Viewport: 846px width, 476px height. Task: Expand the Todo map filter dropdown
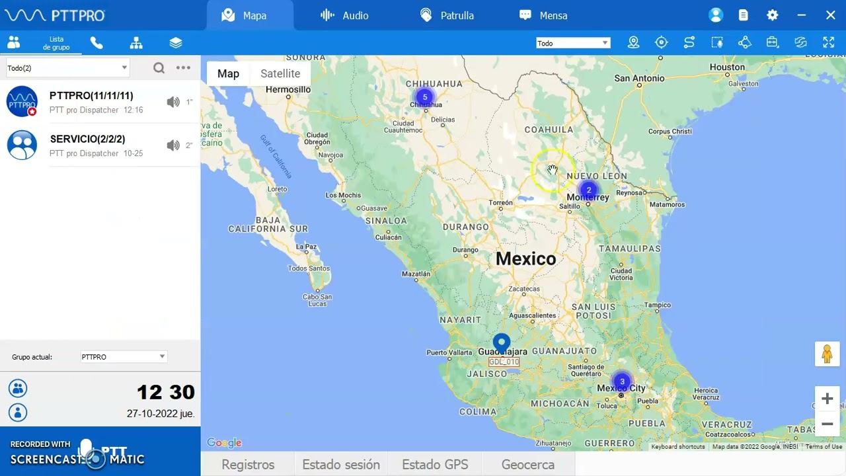tap(573, 43)
